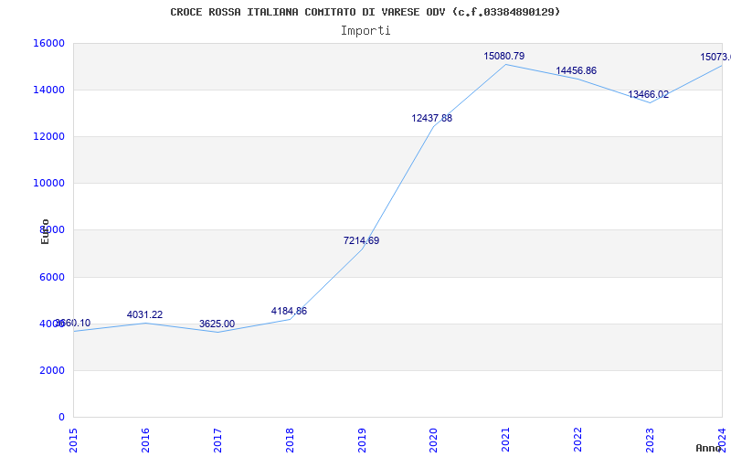Click the 2019 x-axis year label

coord(362,441)
